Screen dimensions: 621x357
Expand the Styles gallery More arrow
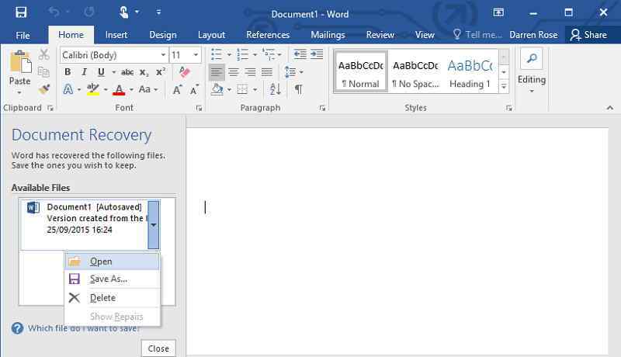pyautogui.click(x=504, y=86)
